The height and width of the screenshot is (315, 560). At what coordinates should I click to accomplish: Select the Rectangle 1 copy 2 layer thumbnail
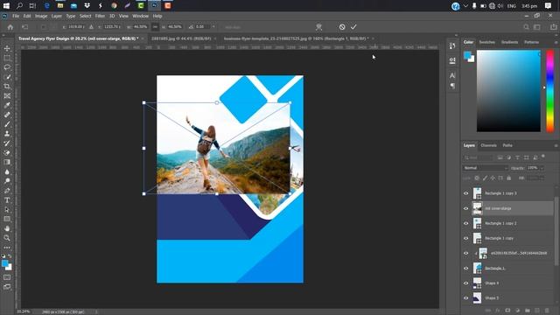point(477,223)
